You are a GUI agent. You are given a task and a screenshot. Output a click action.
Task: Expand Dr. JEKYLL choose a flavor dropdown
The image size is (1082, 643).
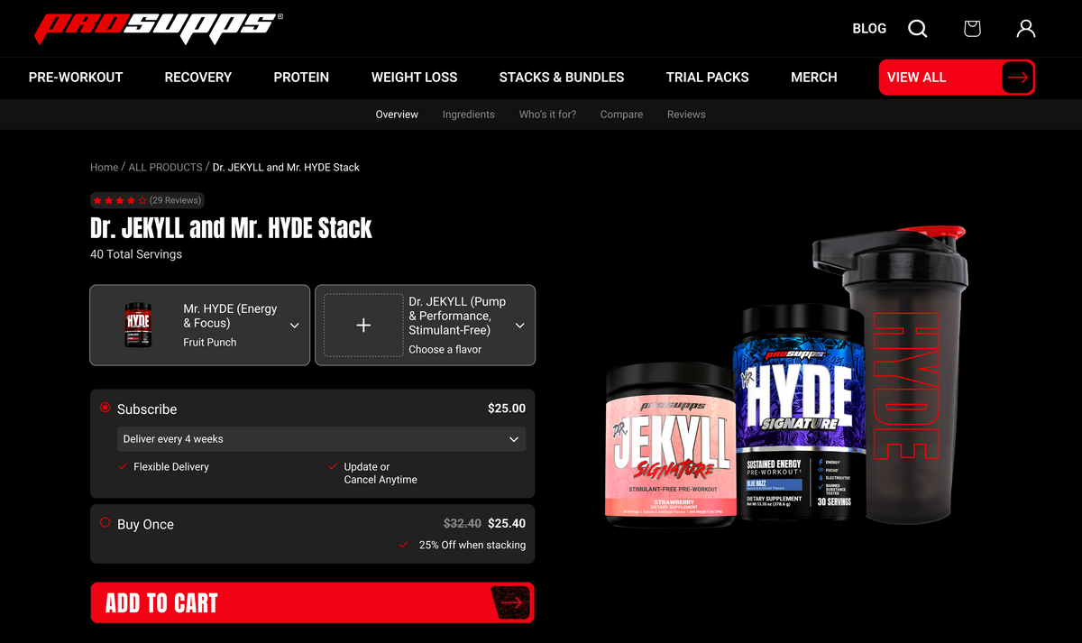[x=519, y=326]
